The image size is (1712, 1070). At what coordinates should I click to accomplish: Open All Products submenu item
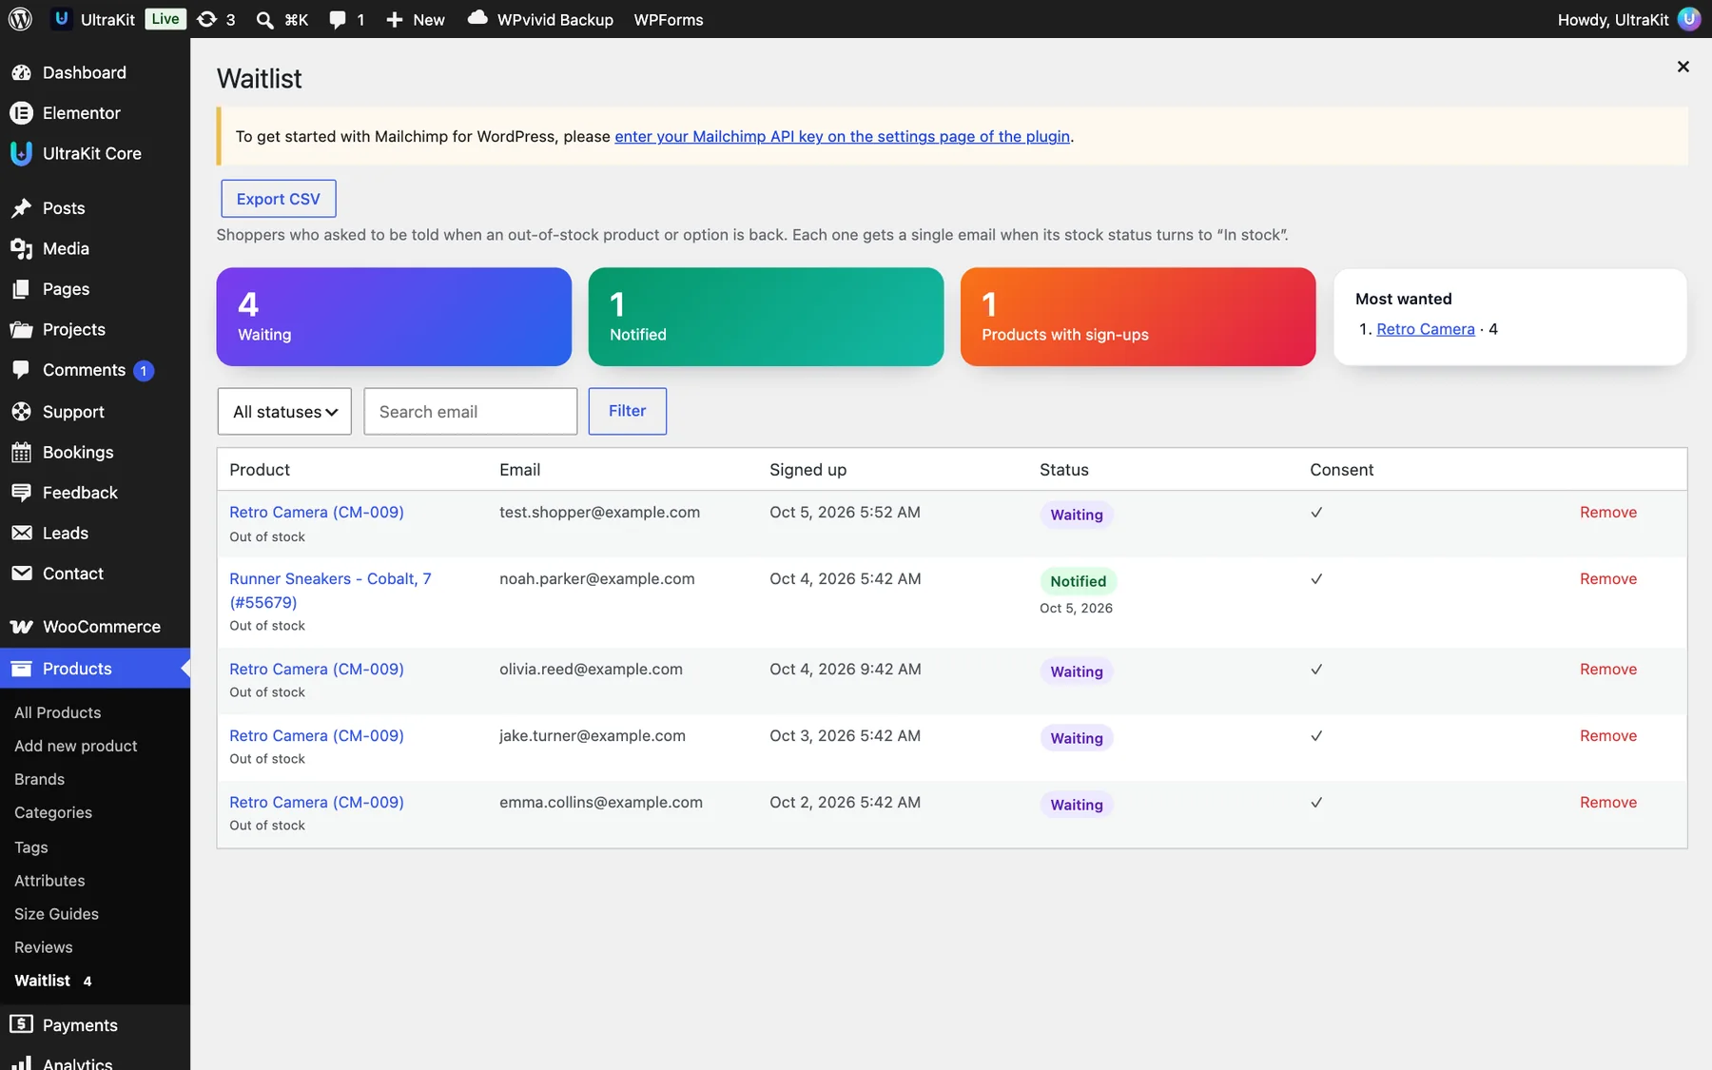pyautogui.click(x=57, y=712)
